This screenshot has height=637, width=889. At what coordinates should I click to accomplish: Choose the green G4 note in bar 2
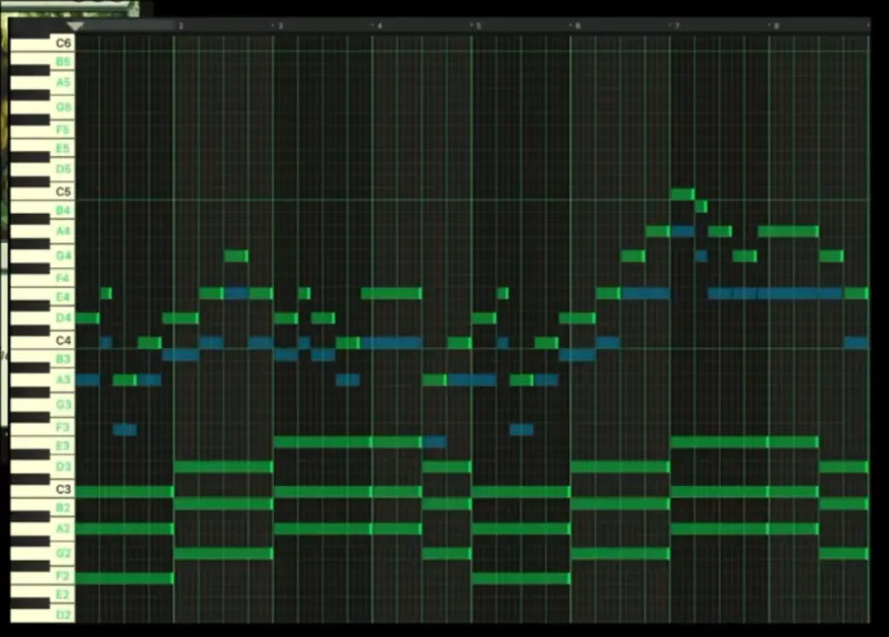tap(236, 256)
